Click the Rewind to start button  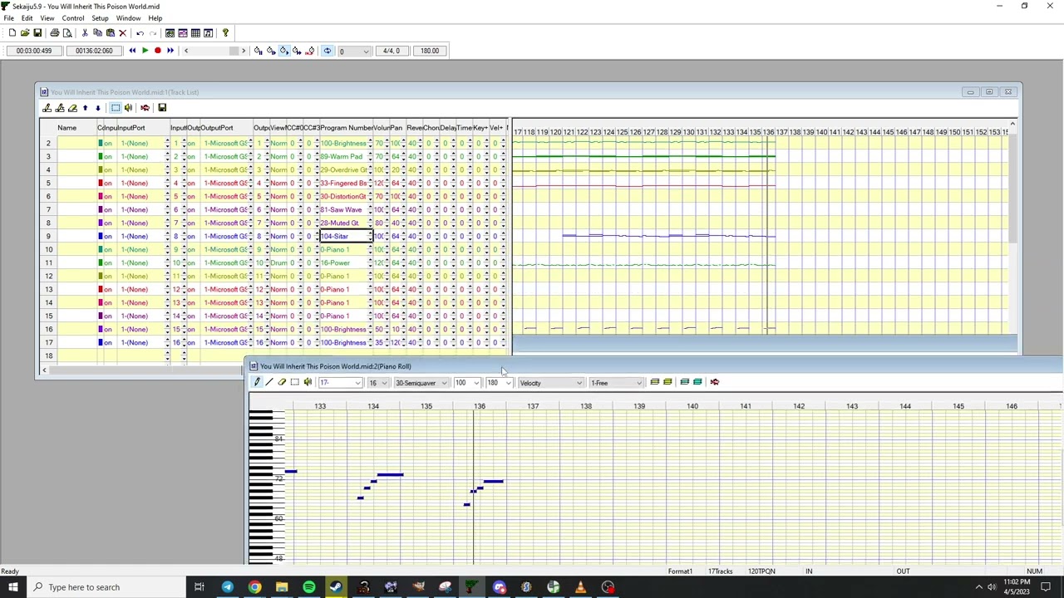point(132,51)
